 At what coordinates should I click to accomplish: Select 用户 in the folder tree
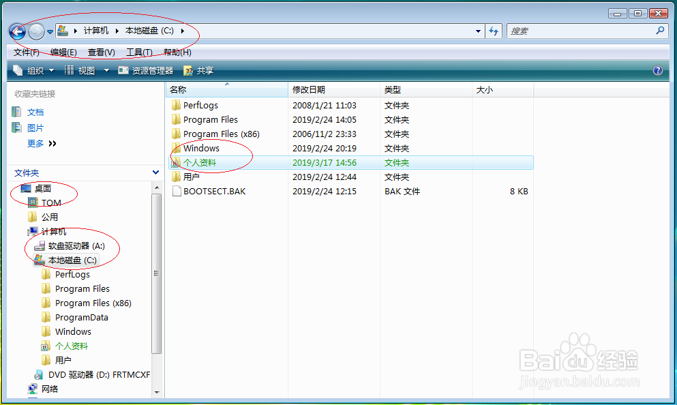tap(63, 360)
